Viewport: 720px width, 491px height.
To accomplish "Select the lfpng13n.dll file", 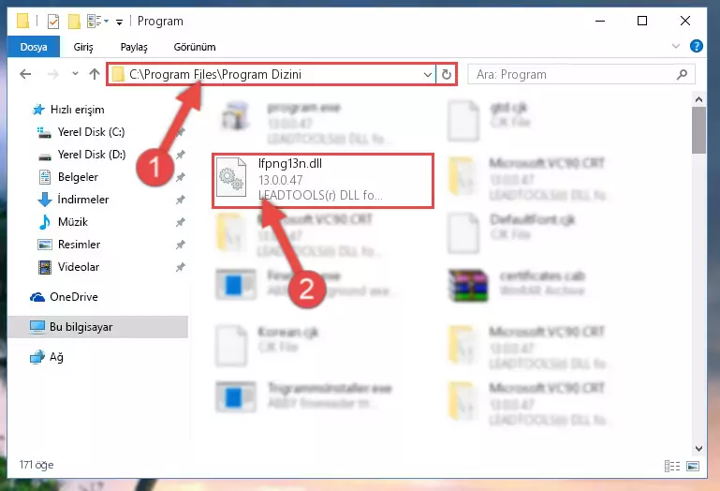I will point(323,181).
